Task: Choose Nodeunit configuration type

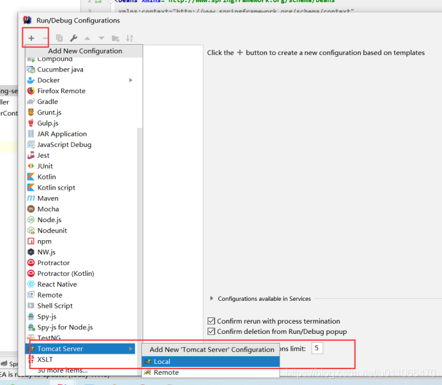Action: pyautogui.click(x=81, y=230)
